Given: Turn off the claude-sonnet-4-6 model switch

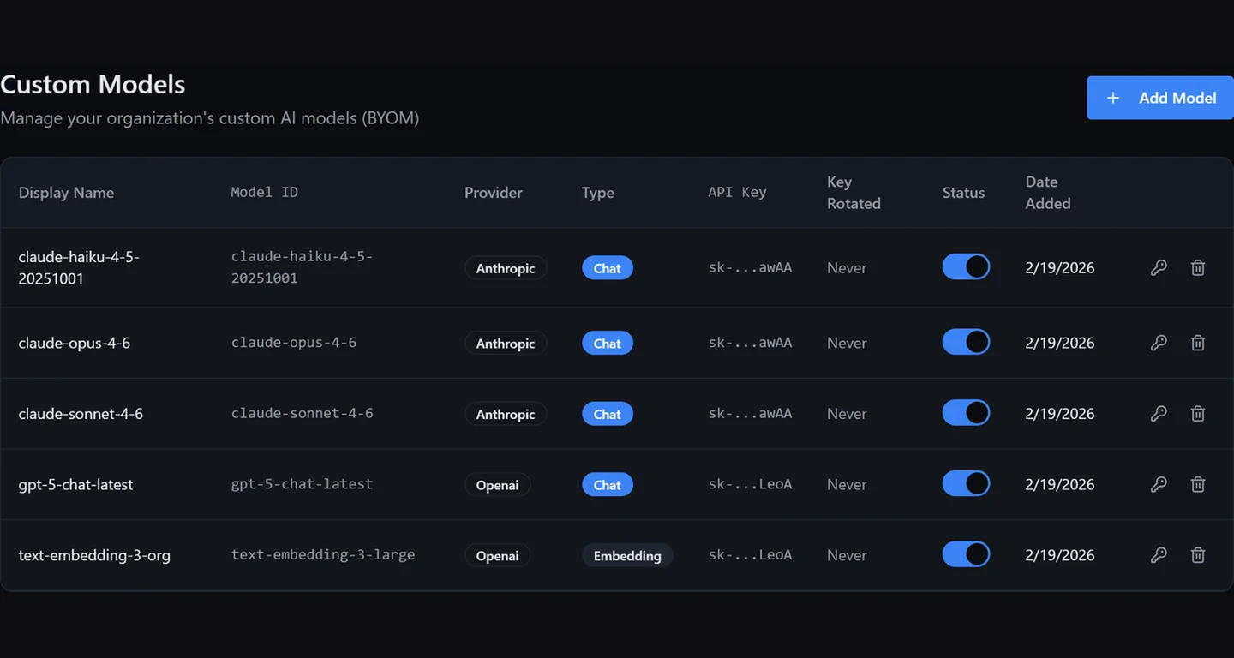Looking at the screenshot, I should coord(966,413).
